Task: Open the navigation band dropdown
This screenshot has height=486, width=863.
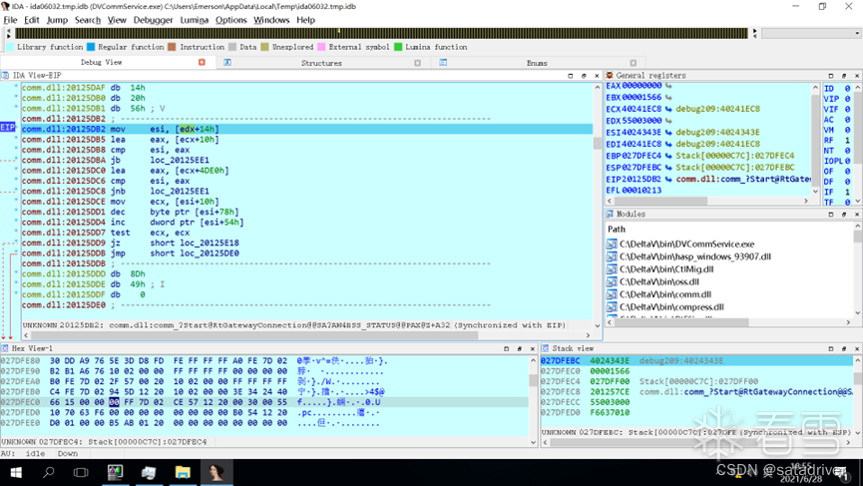Action: coord(857,34)
